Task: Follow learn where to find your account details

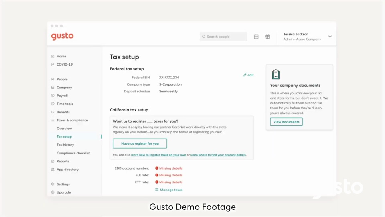Action: [218, 155]
